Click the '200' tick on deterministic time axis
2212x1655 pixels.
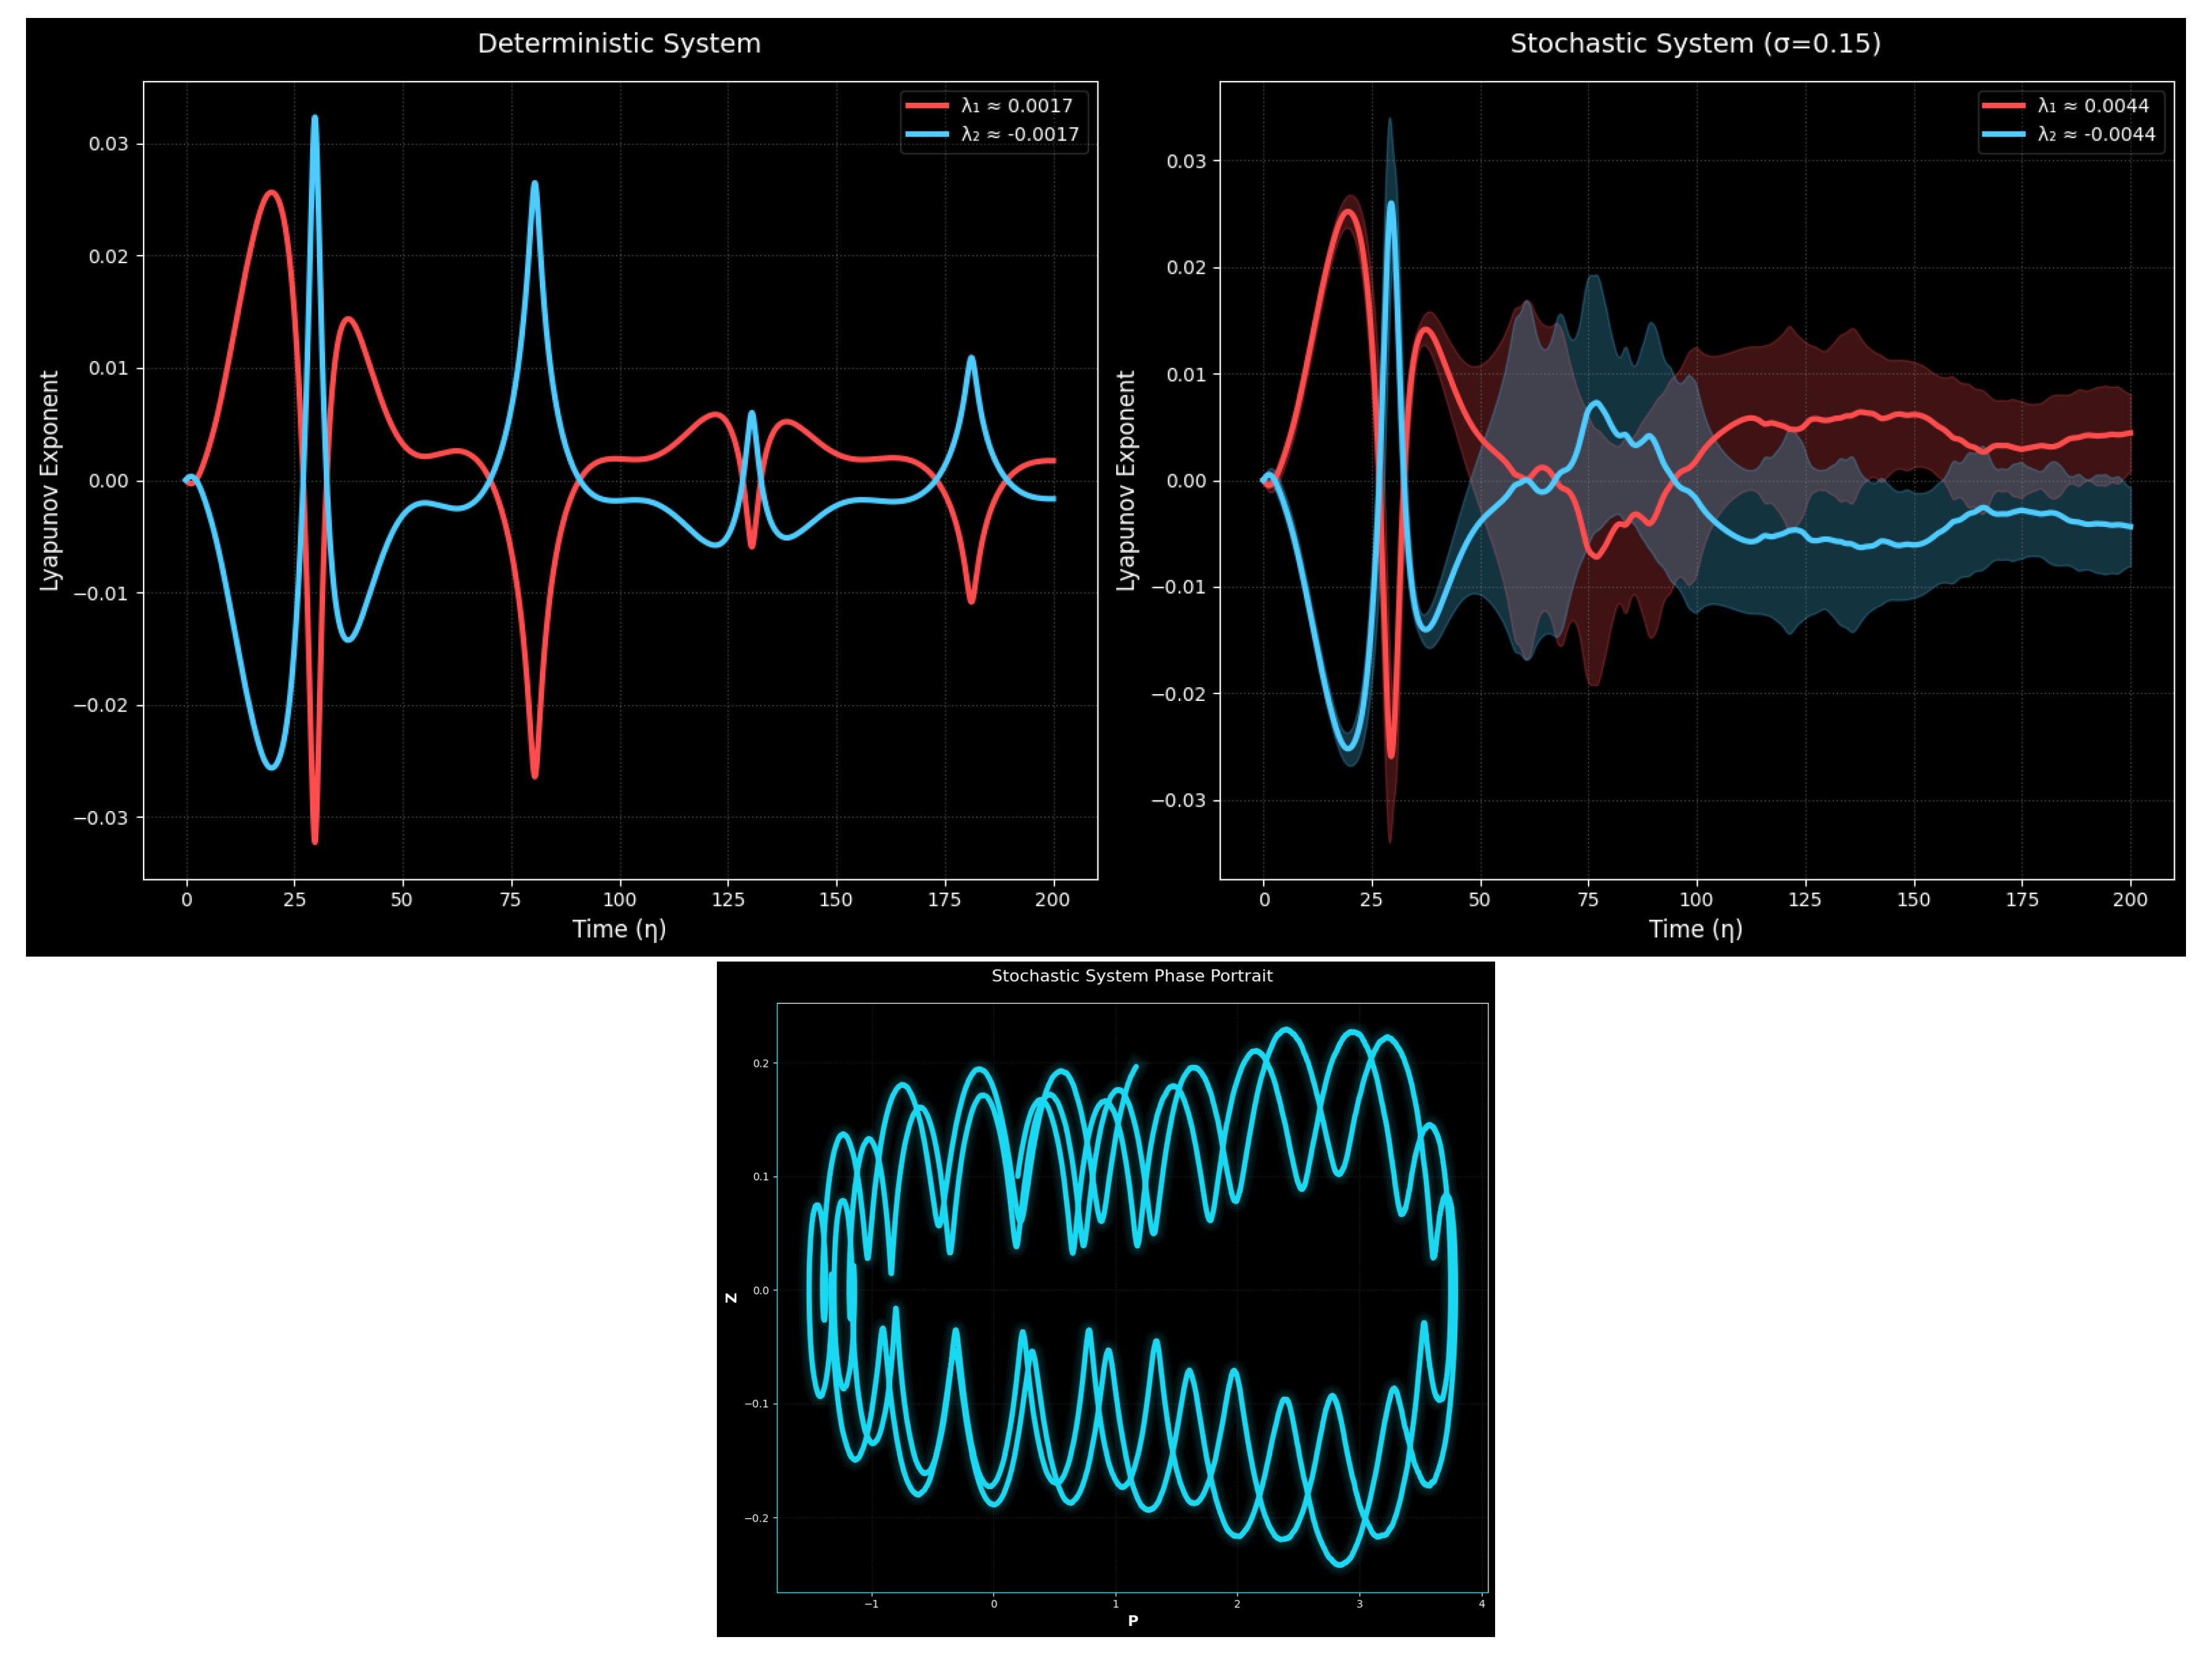[1052, 900]
